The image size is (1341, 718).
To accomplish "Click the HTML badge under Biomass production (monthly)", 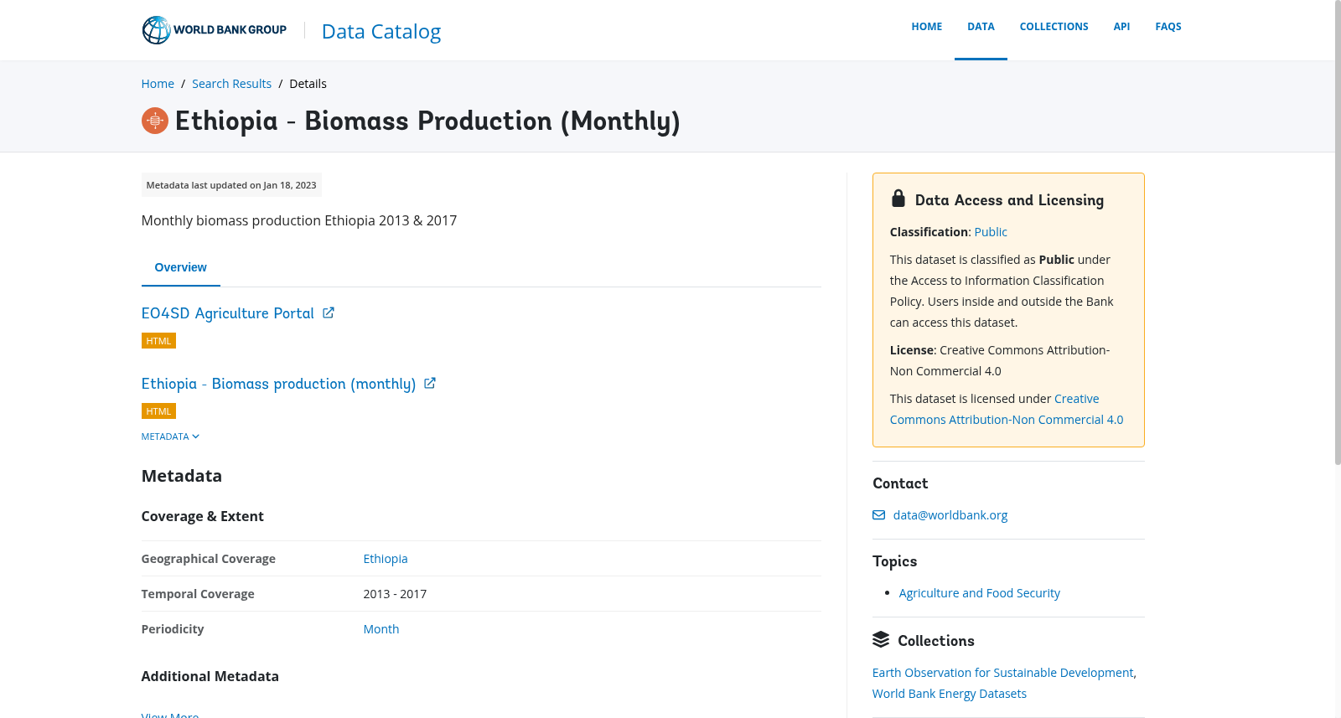I will (158, 411).
